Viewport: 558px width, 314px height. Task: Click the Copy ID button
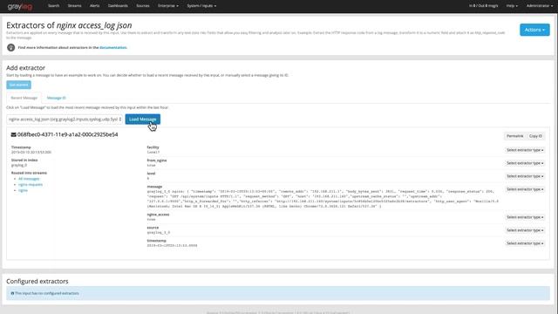coord(535,136)
